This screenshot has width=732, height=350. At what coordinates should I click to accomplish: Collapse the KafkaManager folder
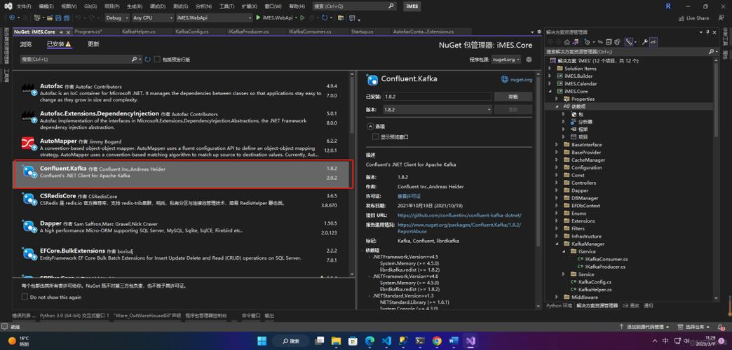pos(557,244)
